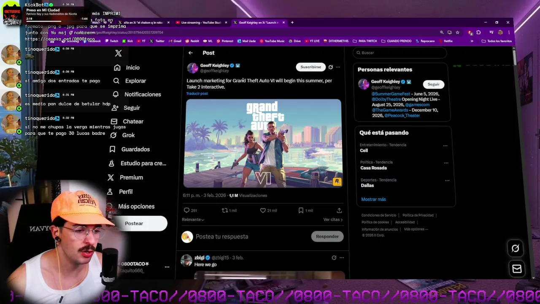The image size is (540, 304).
Task: Switch to Live streaming YouTube Studio tab
Action: coord(201,22)
